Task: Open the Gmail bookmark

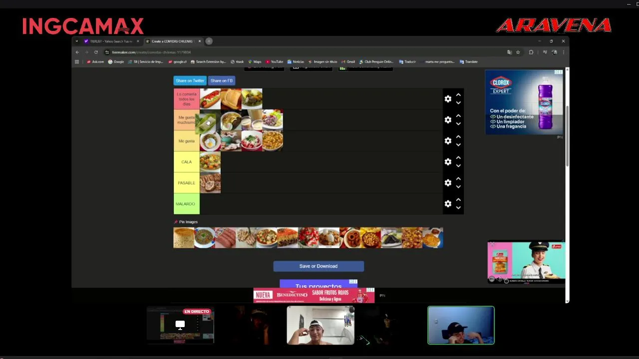Action: (x=348, y=62)
